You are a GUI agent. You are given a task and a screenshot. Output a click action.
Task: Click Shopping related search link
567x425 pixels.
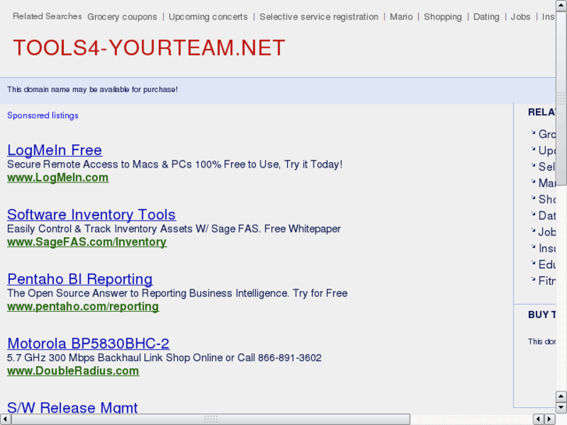pos(443,17)
